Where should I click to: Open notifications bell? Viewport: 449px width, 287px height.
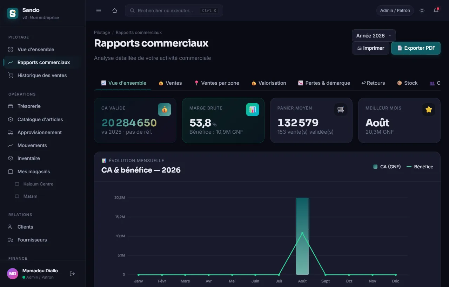tap(436, 10)
